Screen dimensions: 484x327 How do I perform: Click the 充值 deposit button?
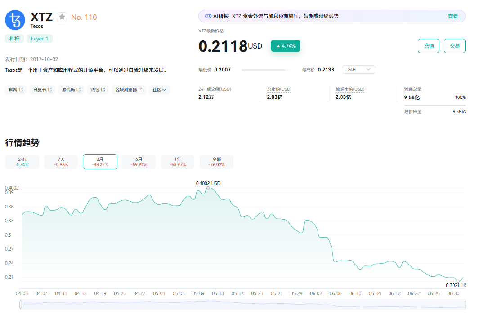pyautogui.click(x=428, y=46)
